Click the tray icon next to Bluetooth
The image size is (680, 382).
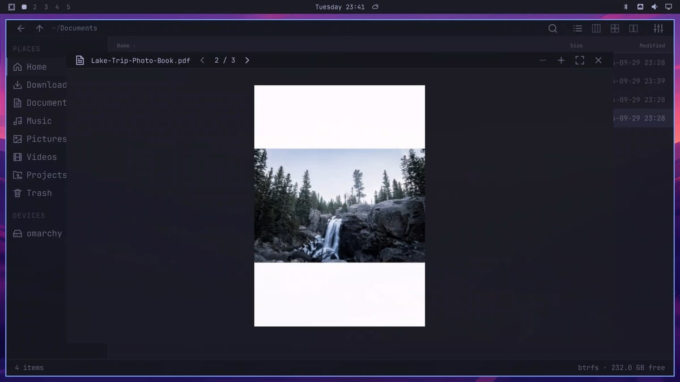click(x=640, y=7)
